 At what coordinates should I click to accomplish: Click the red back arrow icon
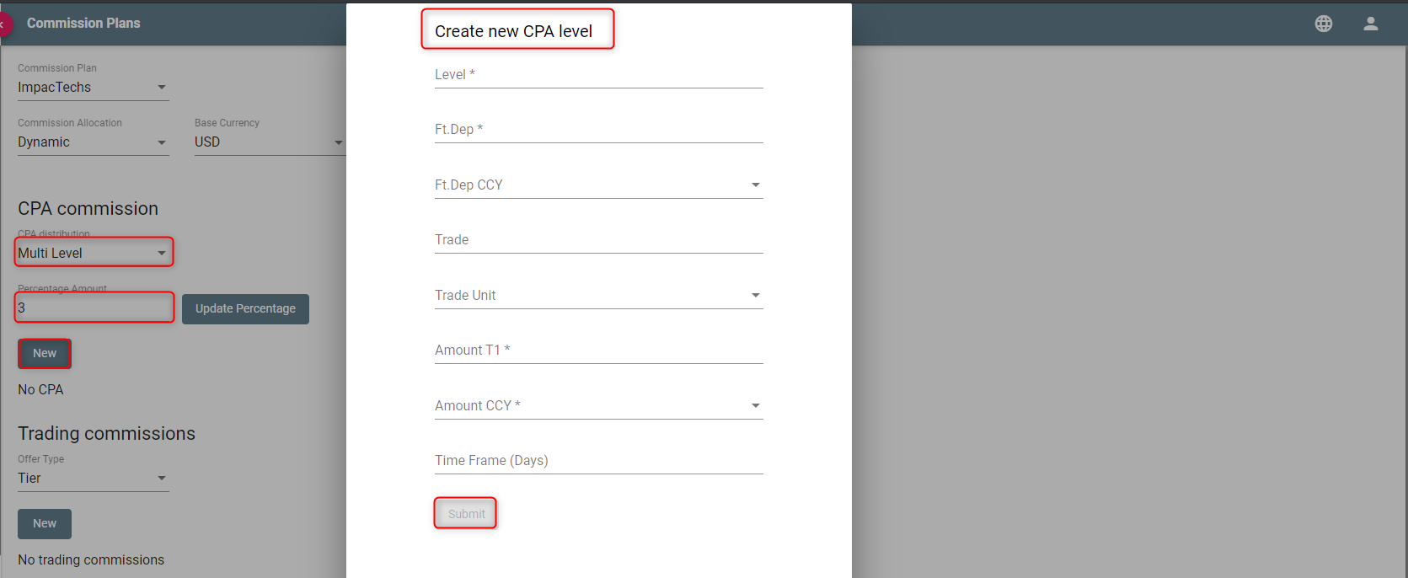(4, 24)
